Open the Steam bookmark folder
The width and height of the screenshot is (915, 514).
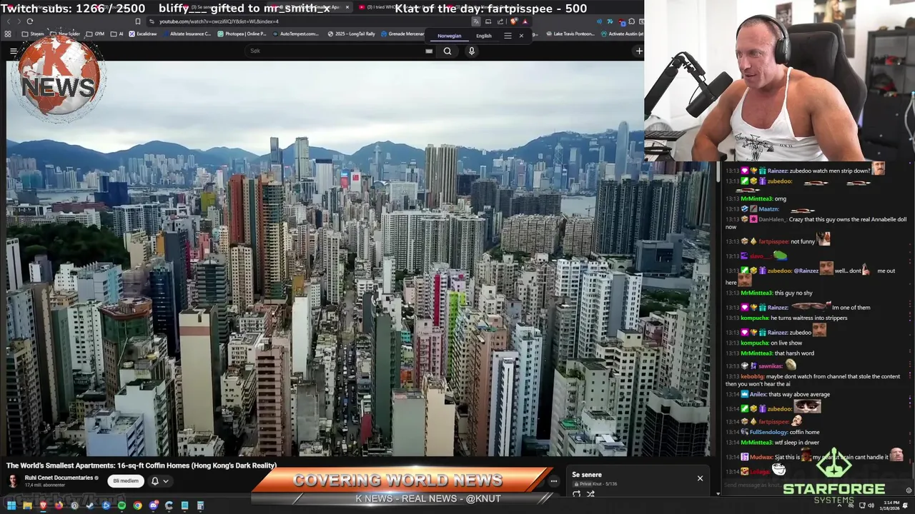tap(33, 34)
